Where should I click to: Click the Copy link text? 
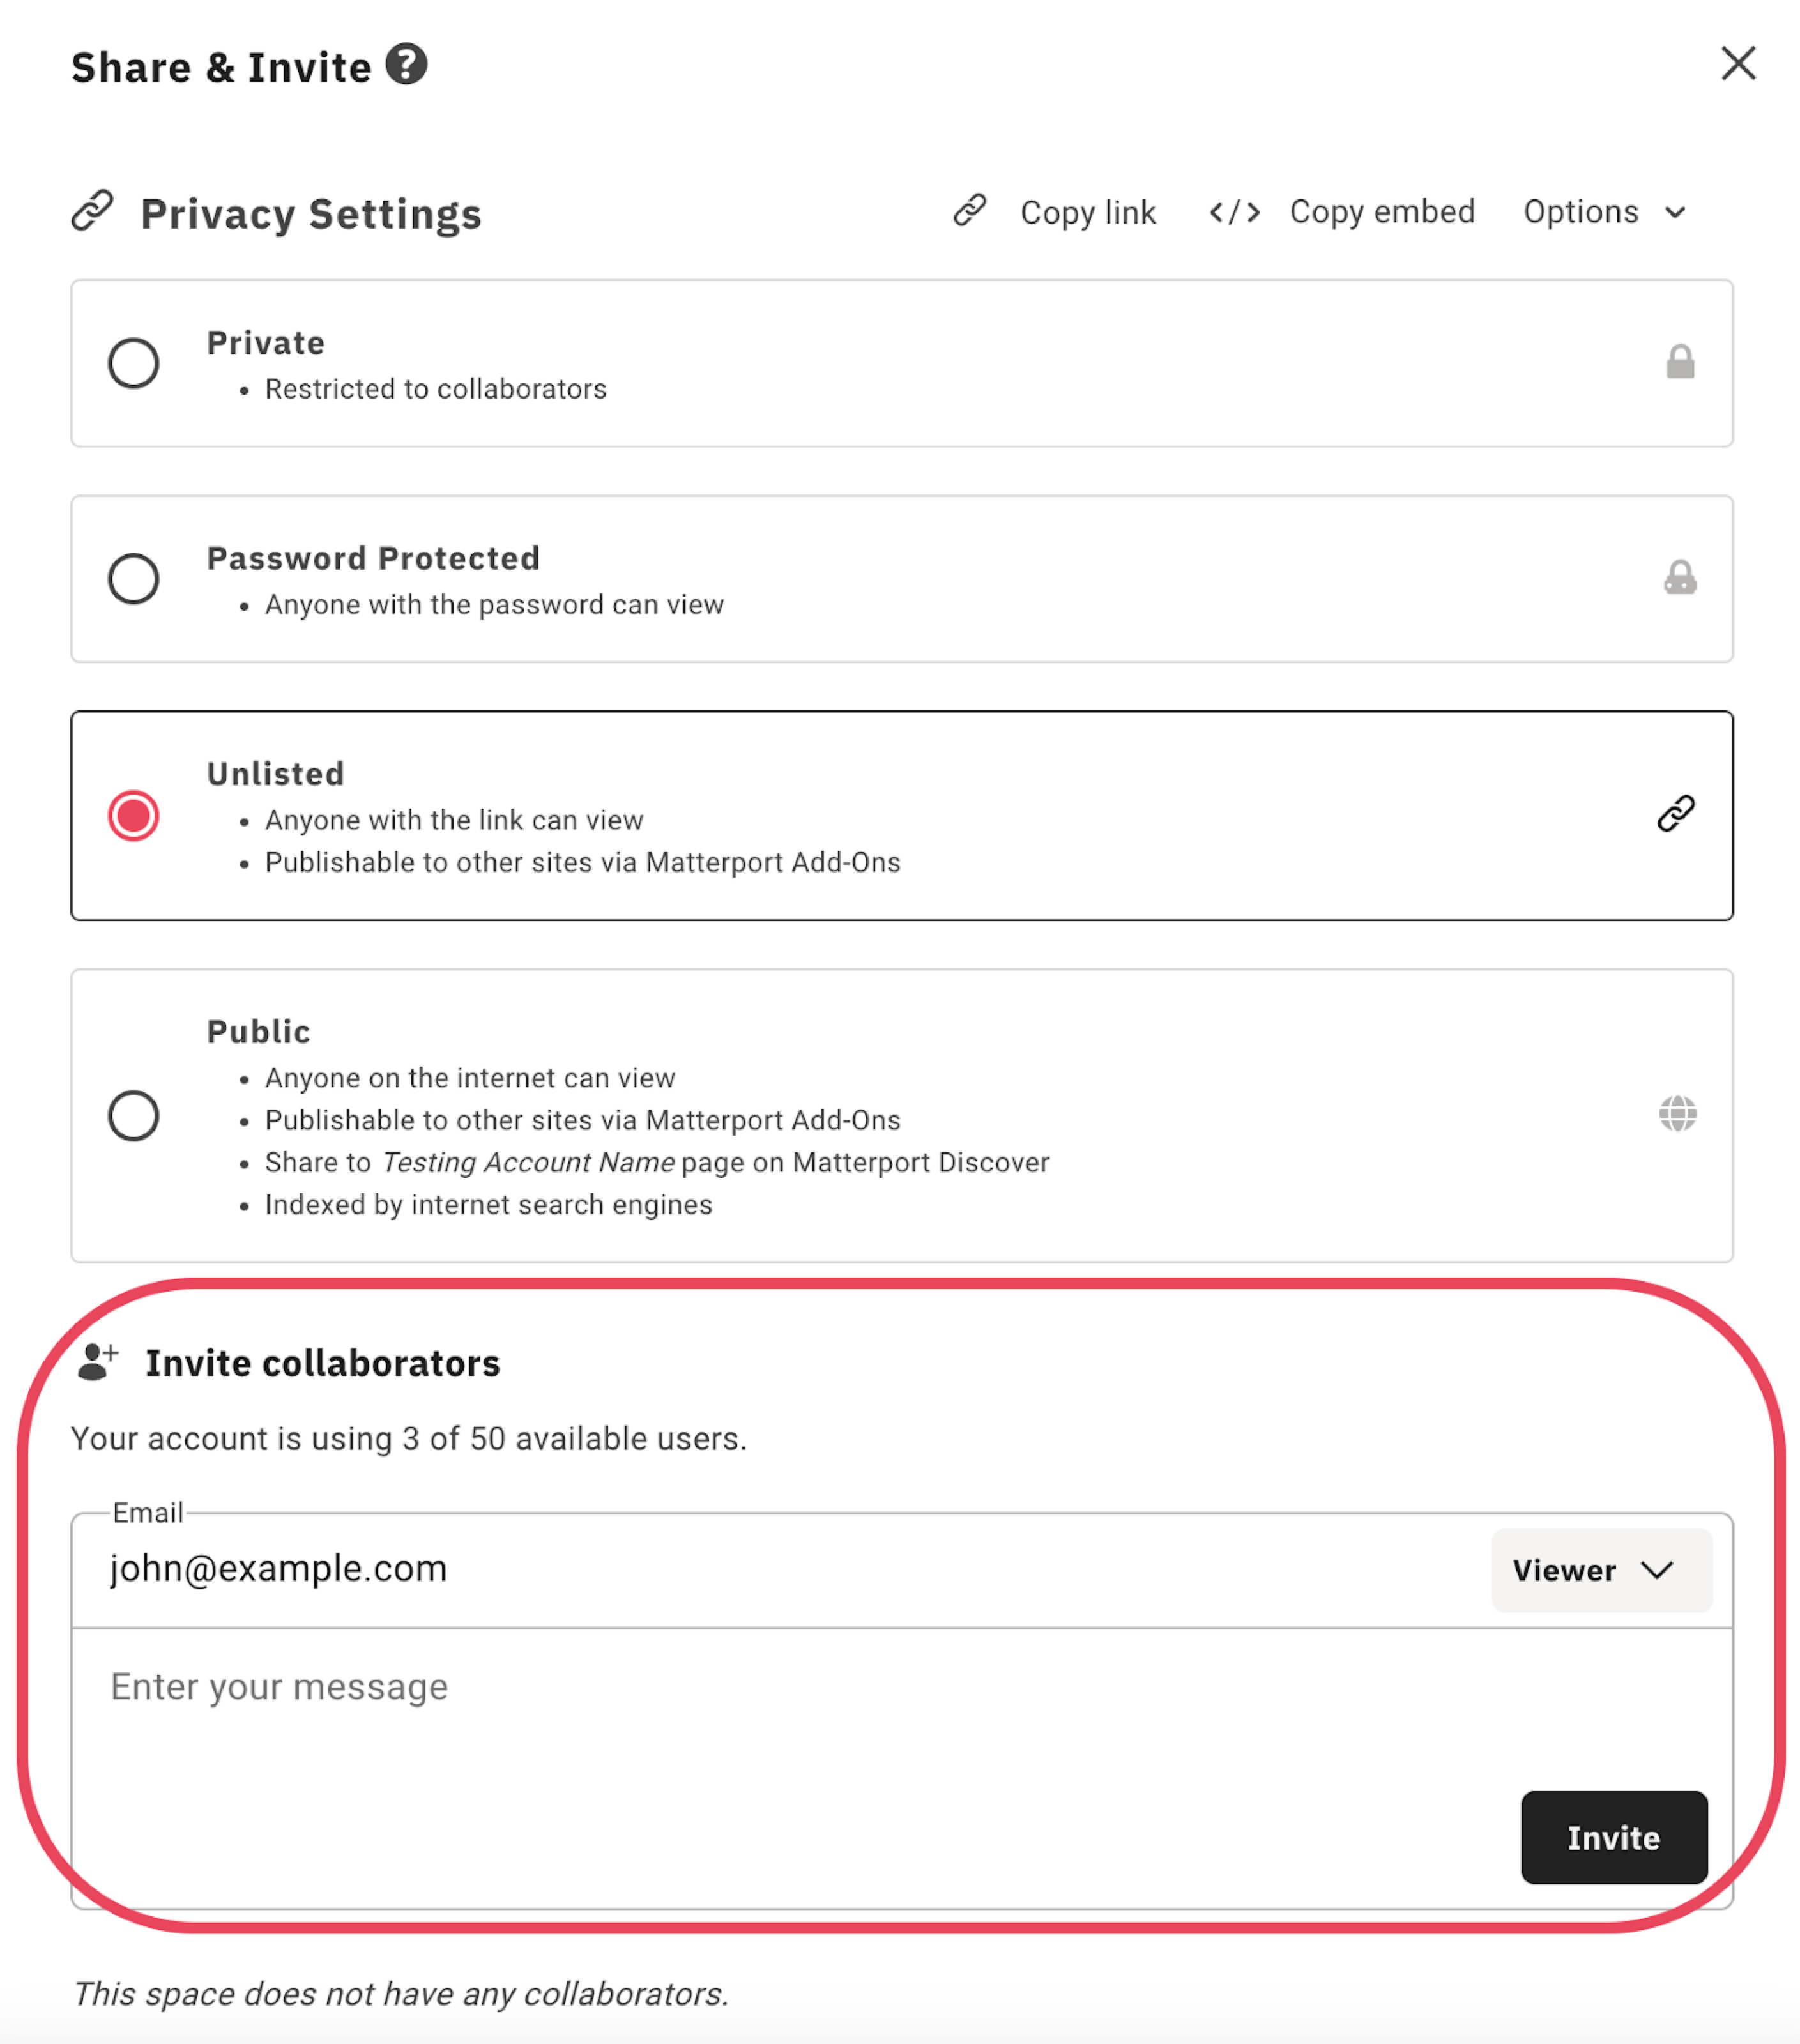1088,213
